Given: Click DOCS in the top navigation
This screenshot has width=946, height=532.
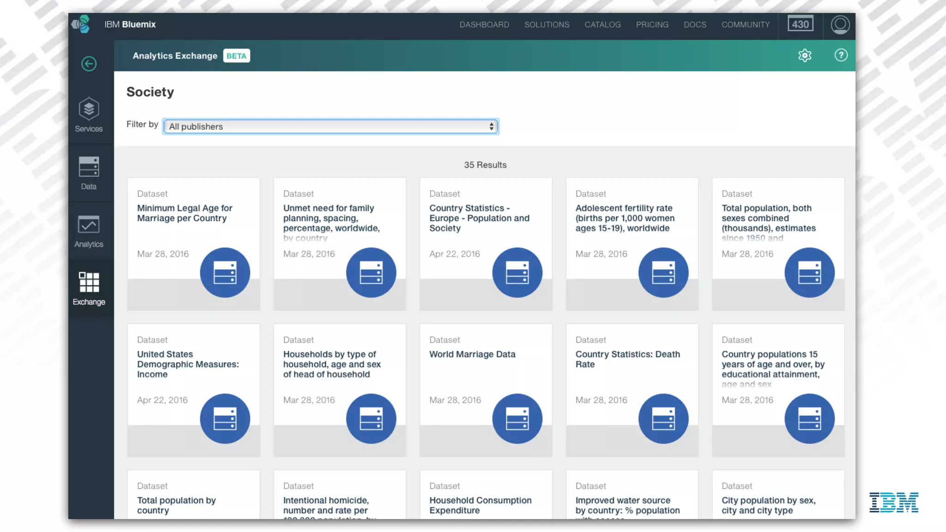Looking at the screenshot, I should [x=695, y=24].
